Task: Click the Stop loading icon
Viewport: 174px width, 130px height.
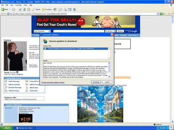Action: coord(20,10)
